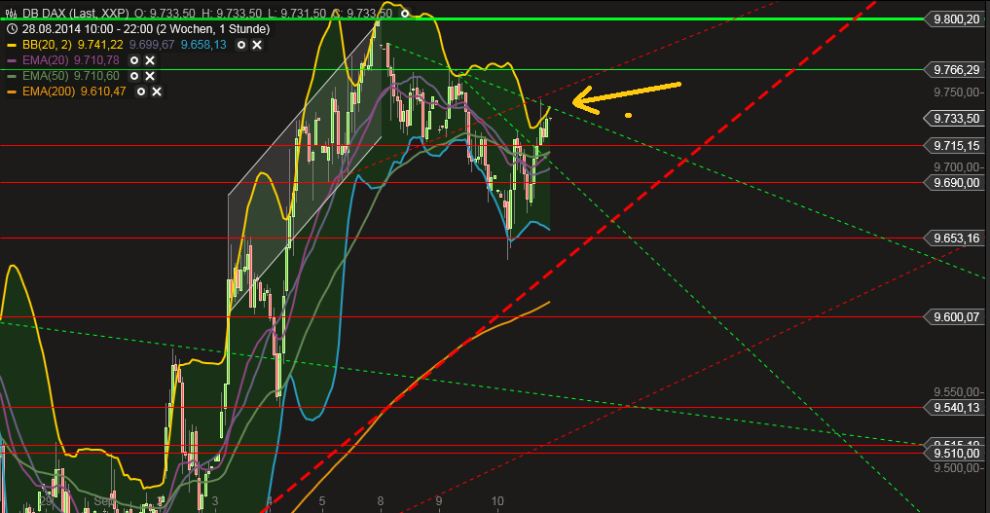
Task: Select the EMA(20) legend label
Action: (x=46, y=60)
